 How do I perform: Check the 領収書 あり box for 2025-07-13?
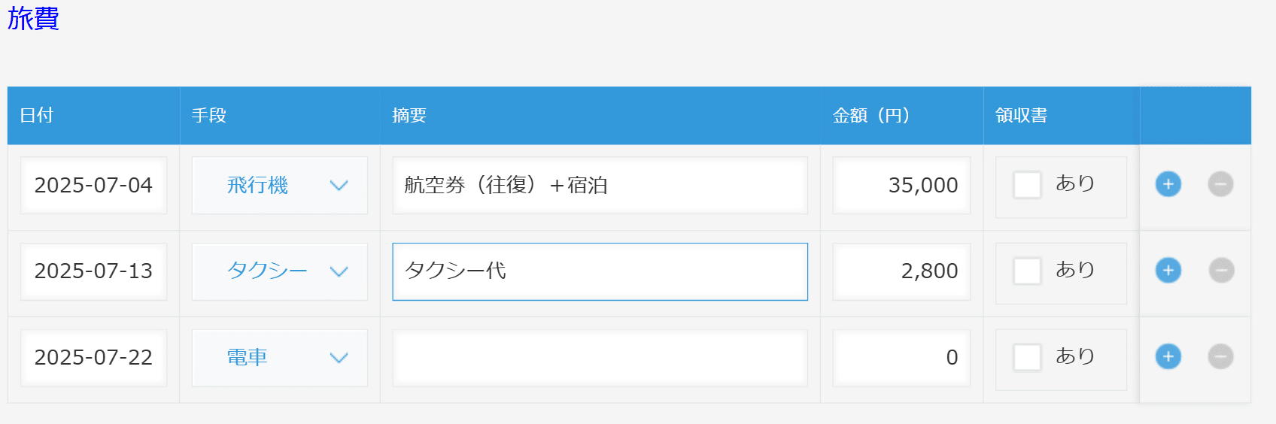coord(1027,271)
